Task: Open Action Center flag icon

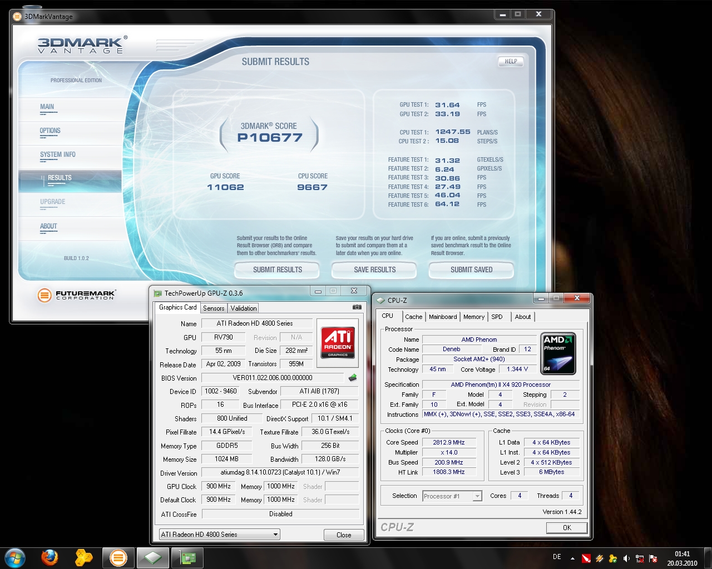Action: [653, 558]
